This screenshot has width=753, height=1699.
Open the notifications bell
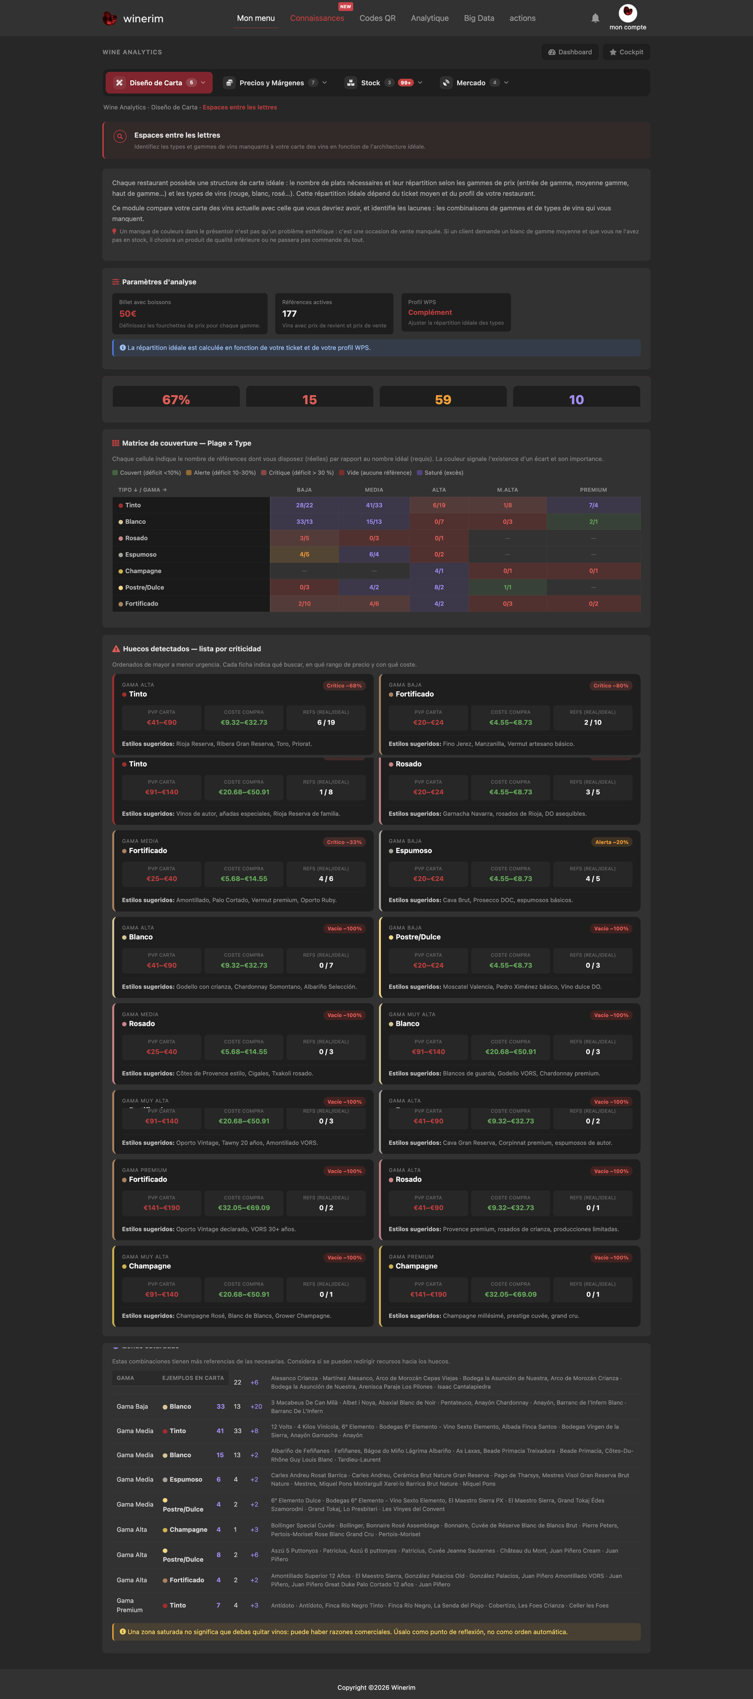(595, 19)
